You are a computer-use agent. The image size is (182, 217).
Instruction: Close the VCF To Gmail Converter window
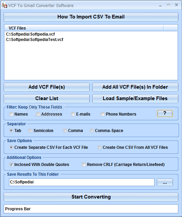[176, 5]
